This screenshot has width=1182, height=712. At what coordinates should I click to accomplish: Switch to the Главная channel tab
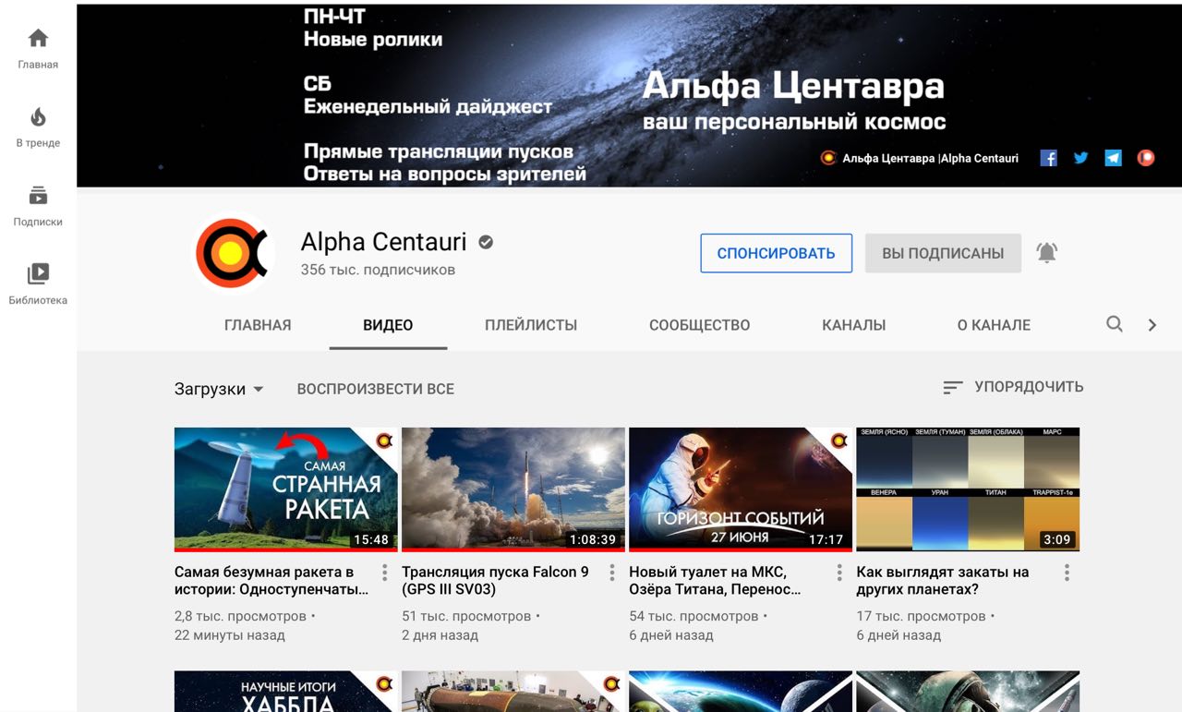[x=258, y=325]
